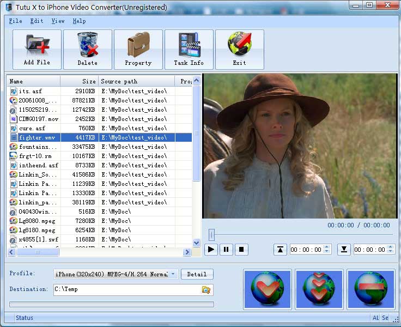
Task: Click the Add File toolbar button
Action: [37, 50]
